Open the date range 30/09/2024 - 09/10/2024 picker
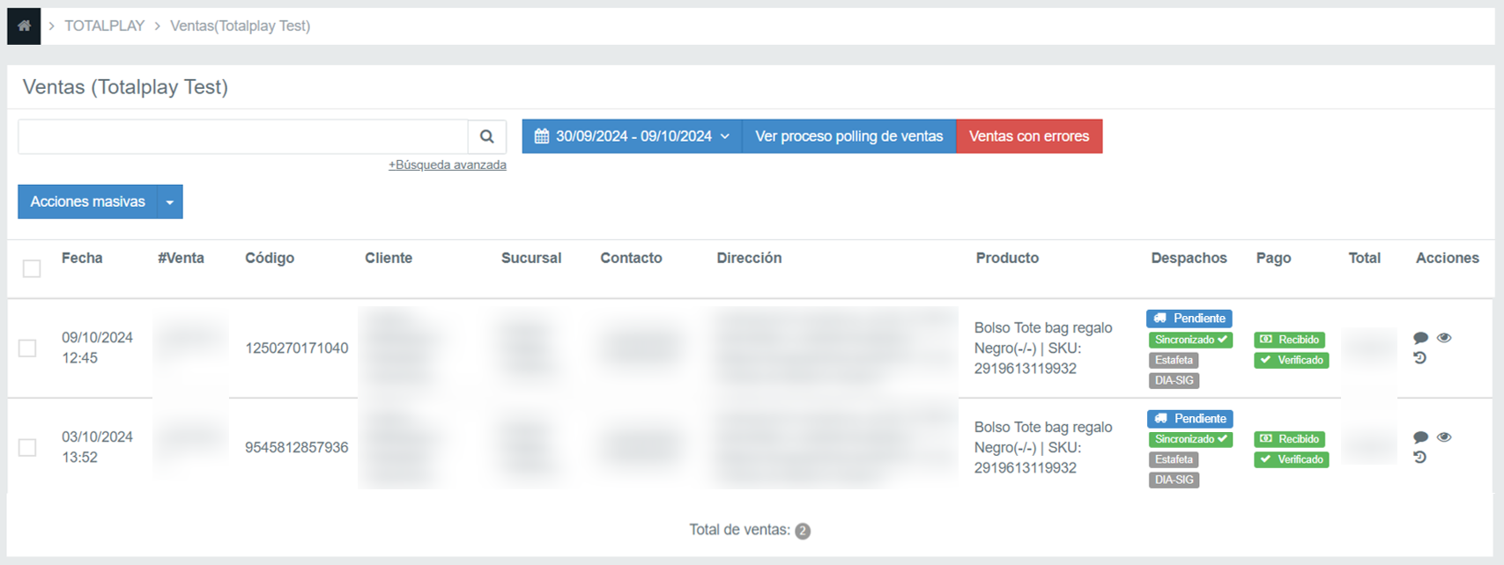The height and width of the screenshot is (565, 1504). (x=632, y=136)
